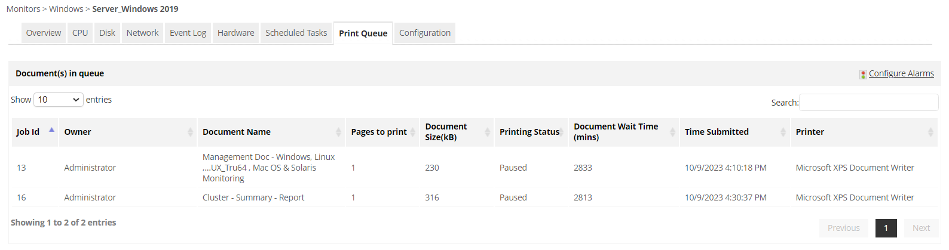Select page 1 in pagination
Viewport: 949px width, 250px height.
pyautogui.click(x=886, y=228)
